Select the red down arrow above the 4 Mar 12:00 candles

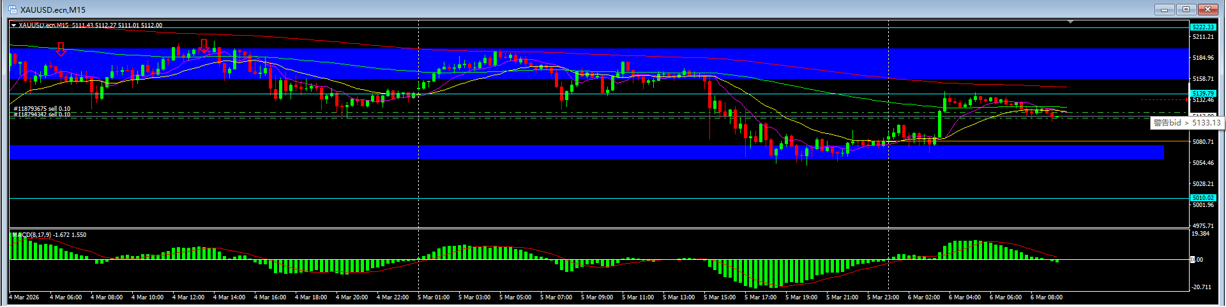(x=204, y=46)
